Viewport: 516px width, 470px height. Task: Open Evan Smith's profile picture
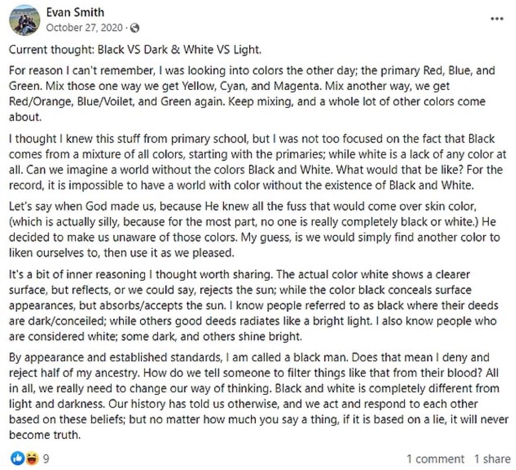point(25,20)
